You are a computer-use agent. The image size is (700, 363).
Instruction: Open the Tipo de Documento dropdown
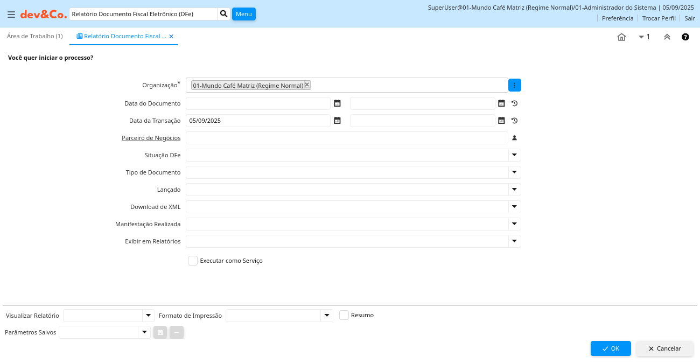[x=514, y=172]
